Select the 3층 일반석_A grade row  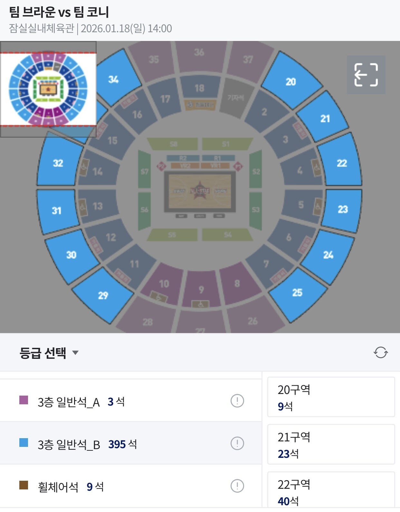(x=131, y=401)
